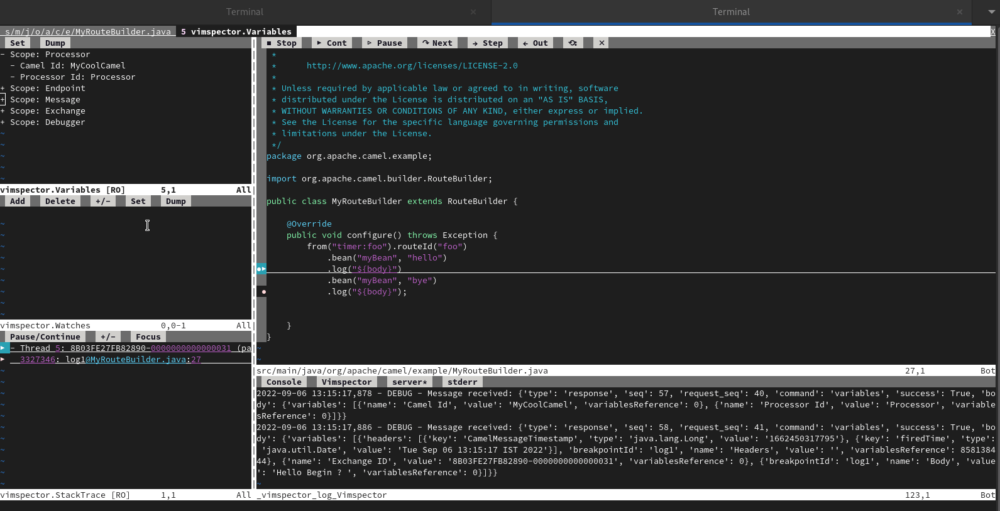
Task: Step into using the Step button
Action: click(488, 43)
